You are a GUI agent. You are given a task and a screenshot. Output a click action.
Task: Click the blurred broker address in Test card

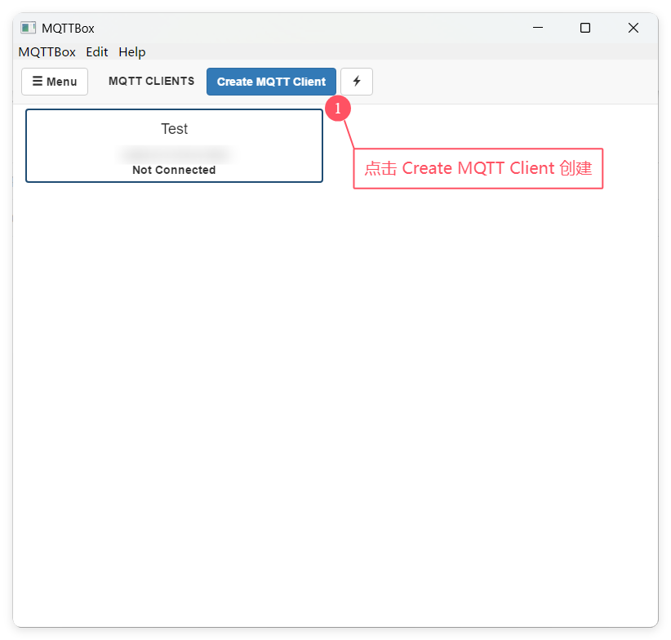174,153
